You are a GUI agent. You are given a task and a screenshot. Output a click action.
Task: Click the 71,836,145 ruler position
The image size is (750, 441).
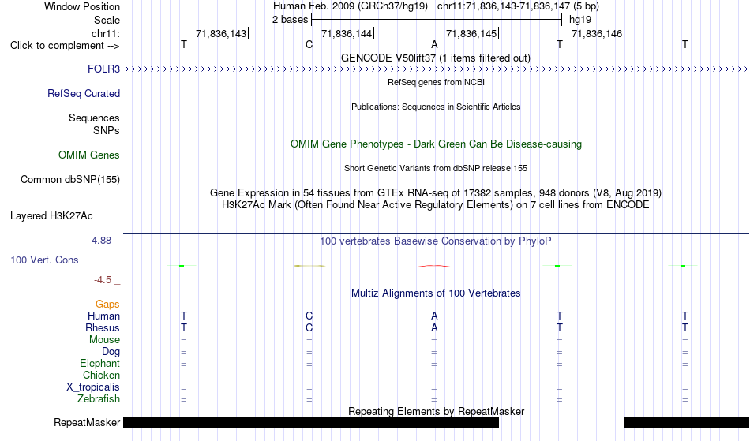[x=471, y=33]
